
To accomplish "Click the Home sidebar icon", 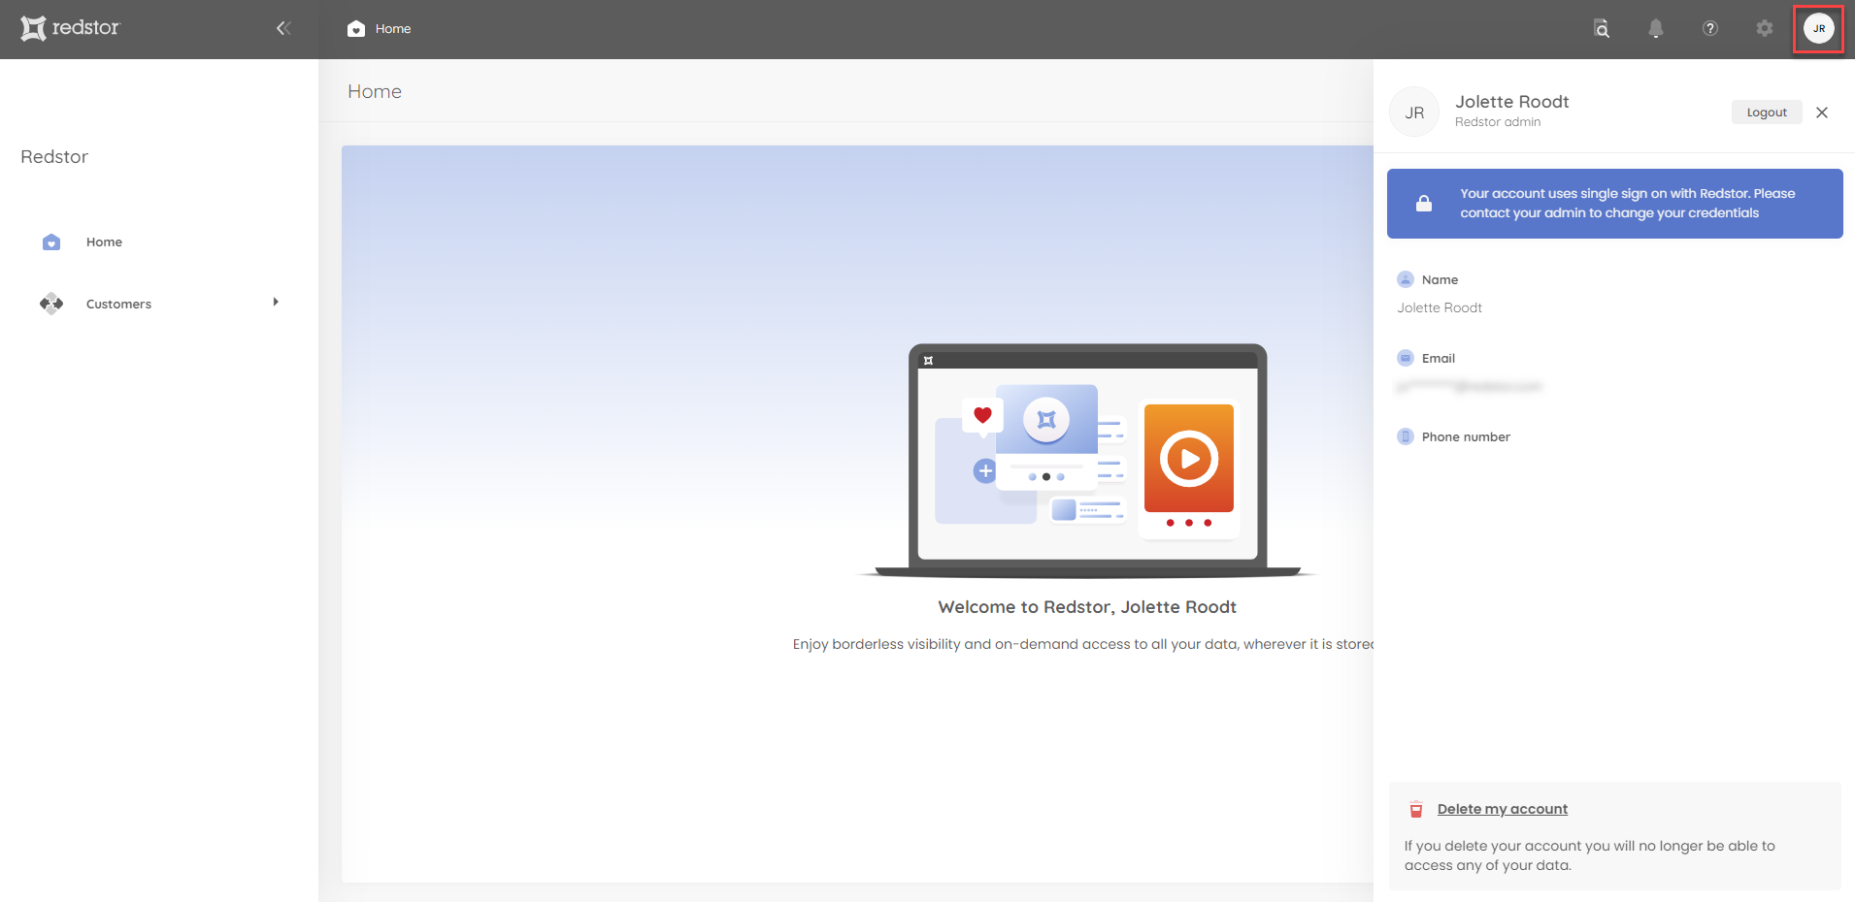I will [51, 242].
